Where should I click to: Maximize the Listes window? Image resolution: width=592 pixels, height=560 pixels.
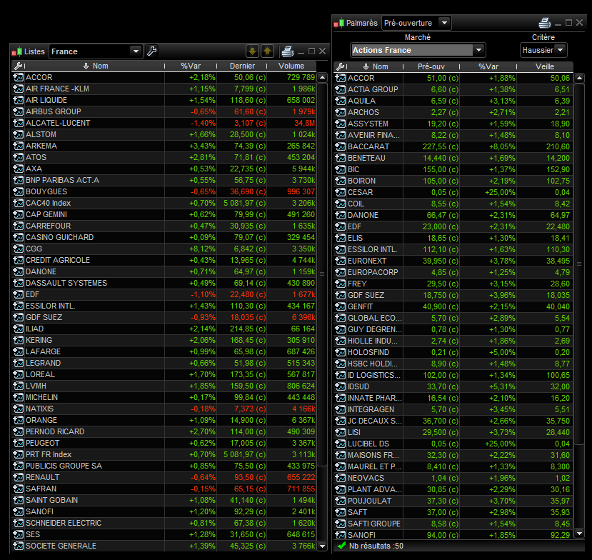coord(311,51)
